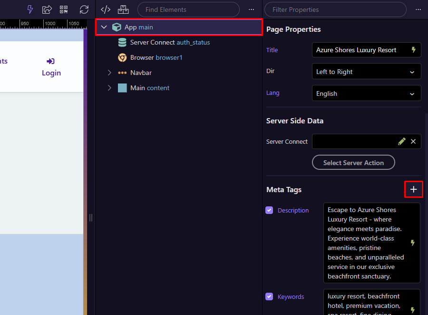Open the QR code preview icon

click(x=64, y=9)
